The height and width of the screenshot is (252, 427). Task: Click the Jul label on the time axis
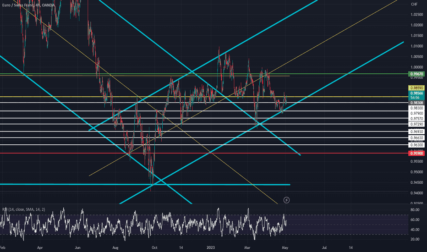coord(324,247)
